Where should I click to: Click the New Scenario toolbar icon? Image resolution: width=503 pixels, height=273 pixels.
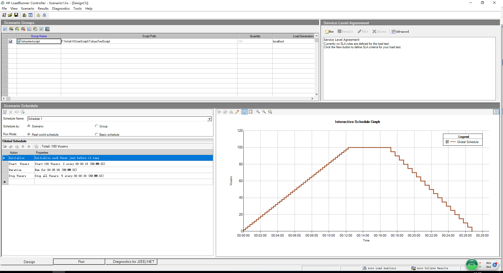click(4, 15)
